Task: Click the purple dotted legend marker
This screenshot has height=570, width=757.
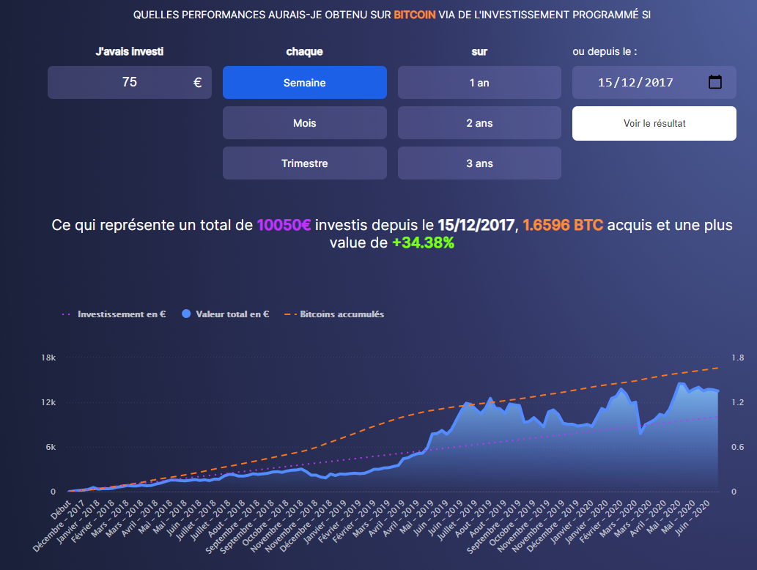Action: [67, 314]
